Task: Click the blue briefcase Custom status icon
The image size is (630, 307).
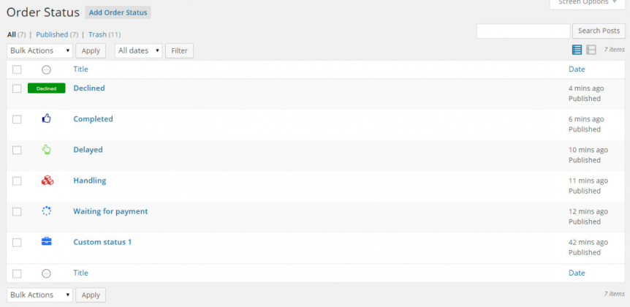Action: pos(47,242)
